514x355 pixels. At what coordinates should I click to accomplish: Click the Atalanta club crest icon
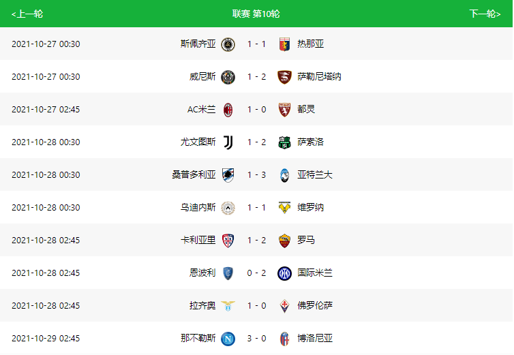coord(284,175)
